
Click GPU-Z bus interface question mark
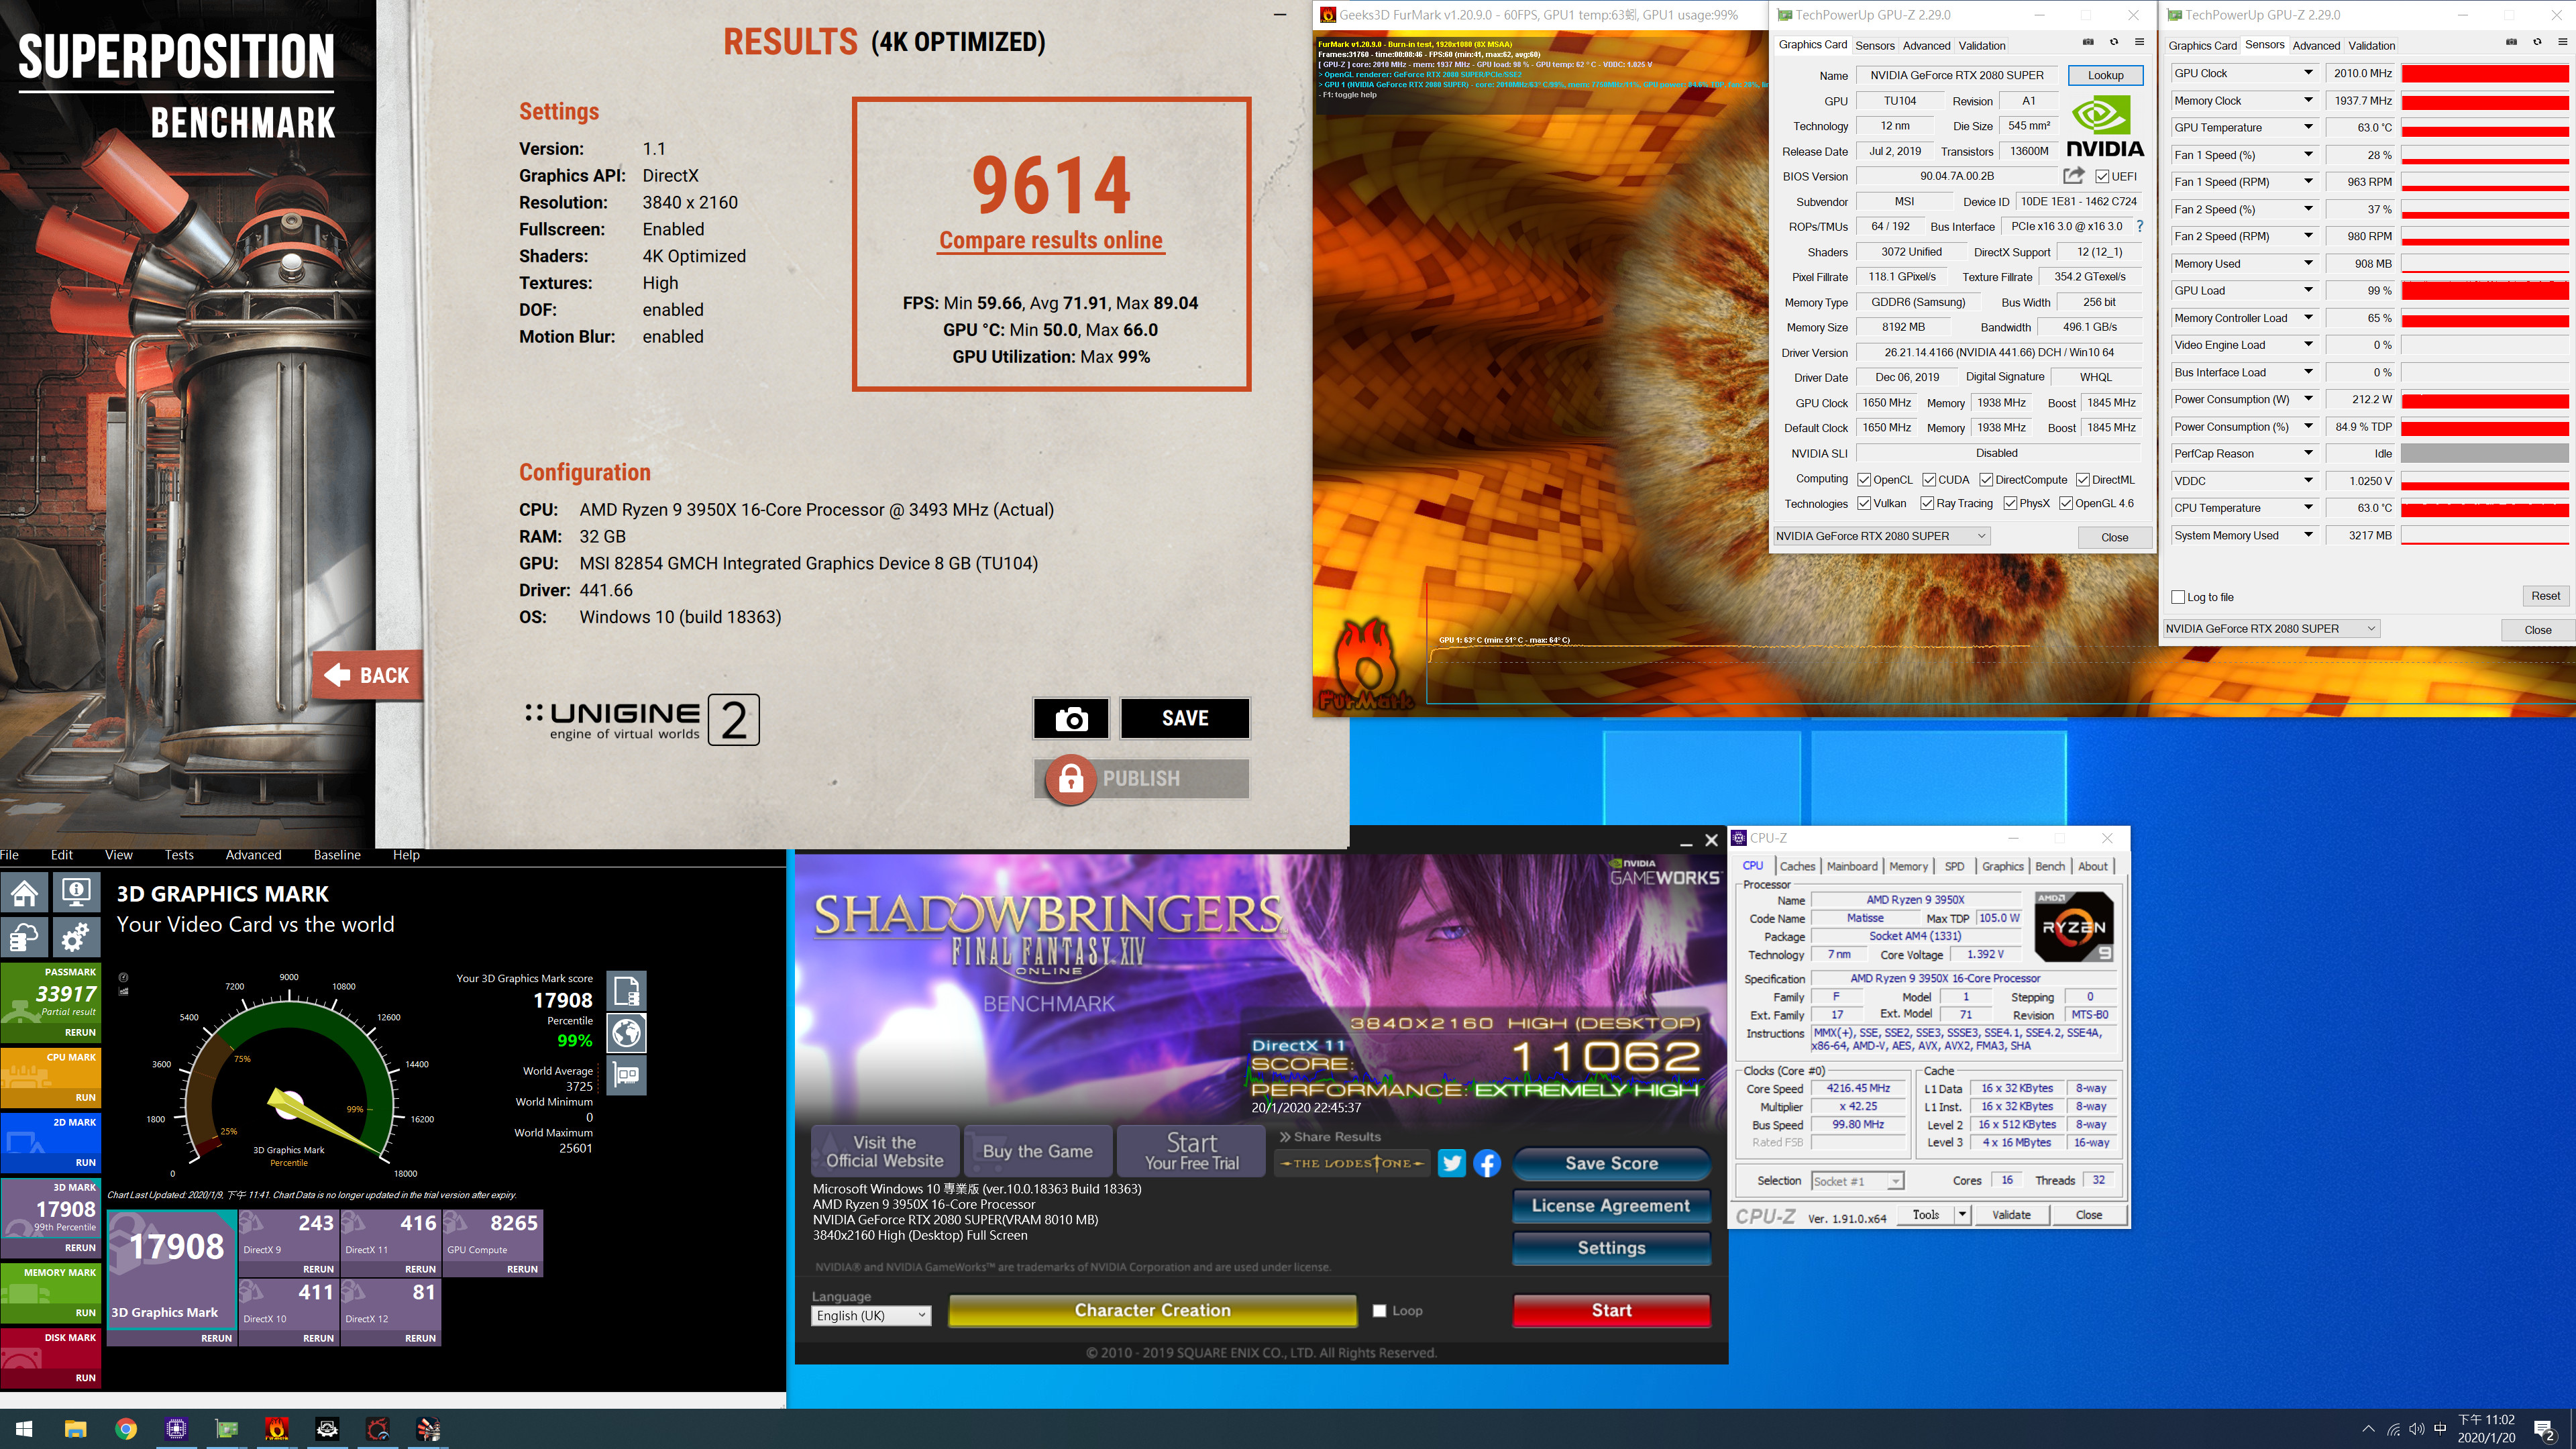point(2140,226)
